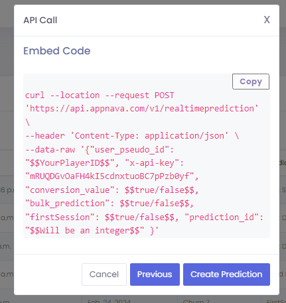This screenshot has height=303, width=286.
Task: Click the API Call dialog title
Action: (40, 20)
